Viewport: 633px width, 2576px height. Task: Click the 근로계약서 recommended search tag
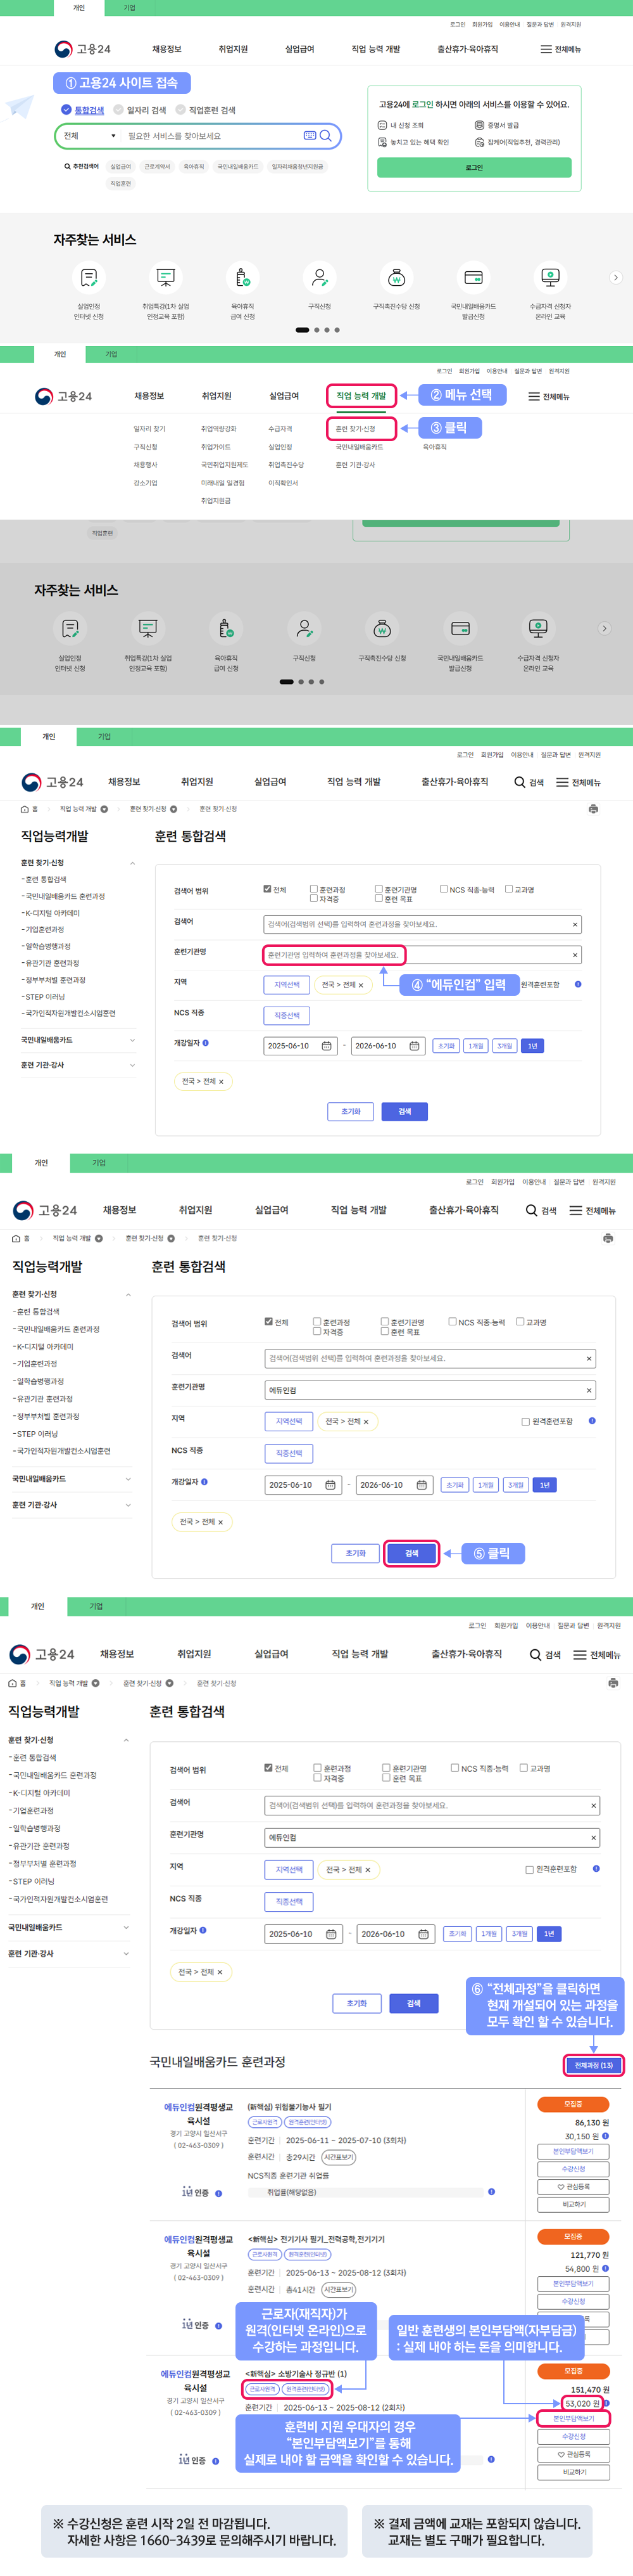pos(157,167)
